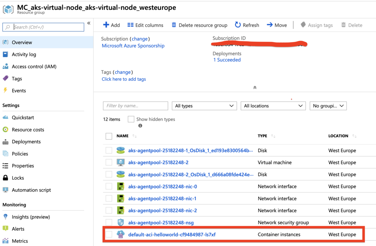Toggle the select-all checkbox in table header
The height and width of the screenshot is (246, 376).
(109, 136)
